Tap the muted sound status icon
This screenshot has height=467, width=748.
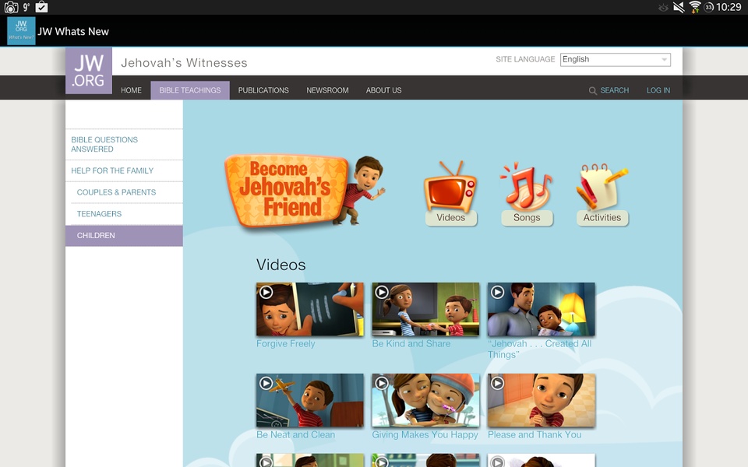(x=679, y=7)
